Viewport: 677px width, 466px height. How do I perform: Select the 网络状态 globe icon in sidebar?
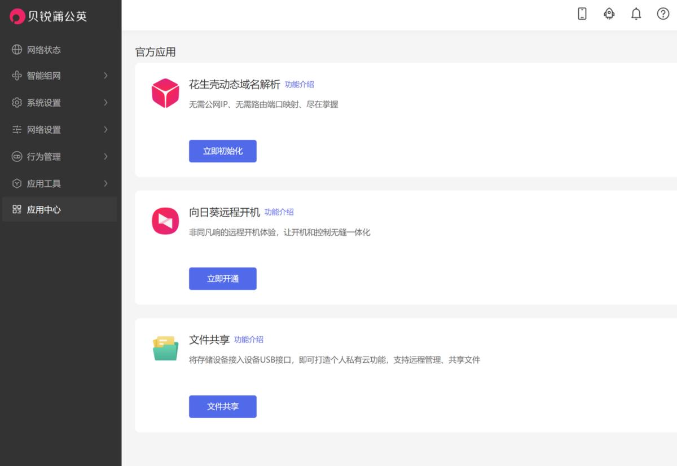pos(15,50)
